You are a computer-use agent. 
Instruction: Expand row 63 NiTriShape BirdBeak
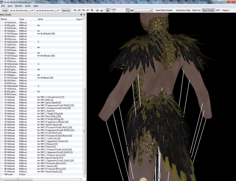coord(2,78)
